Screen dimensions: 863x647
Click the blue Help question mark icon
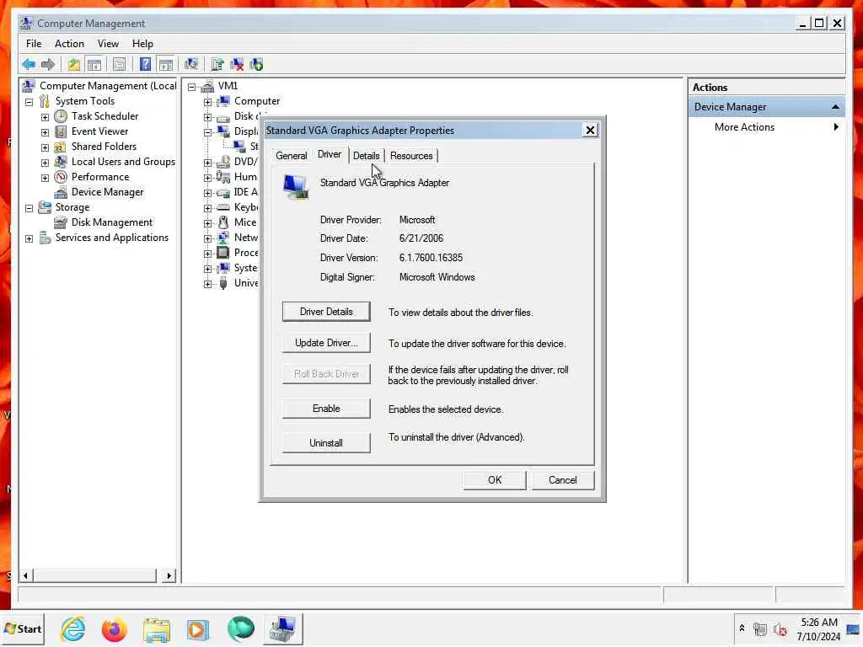(145, 64)
